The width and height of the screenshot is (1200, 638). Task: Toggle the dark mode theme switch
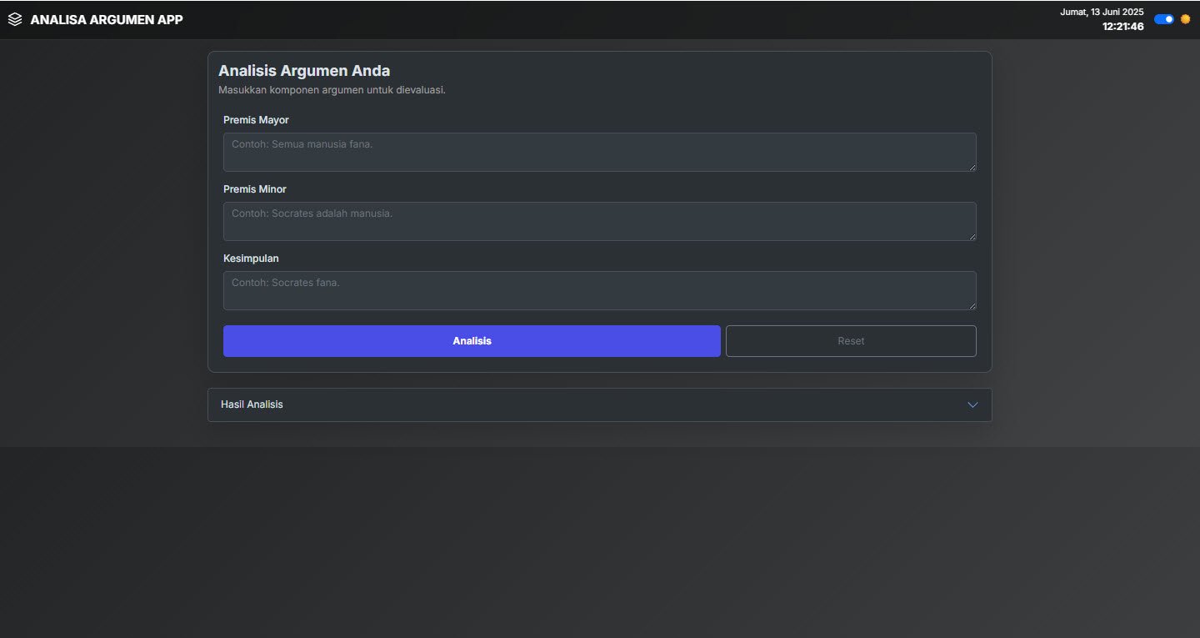click(x=1164, y=19)
